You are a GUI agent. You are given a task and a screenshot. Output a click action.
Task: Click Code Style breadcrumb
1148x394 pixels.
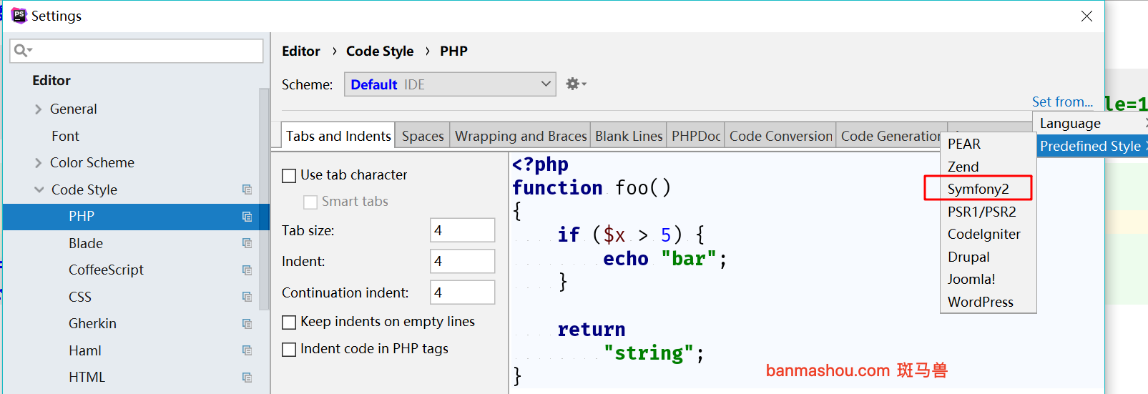click(380, 51)
